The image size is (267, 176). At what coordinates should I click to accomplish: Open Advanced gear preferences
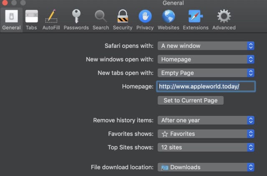(224, 20)
